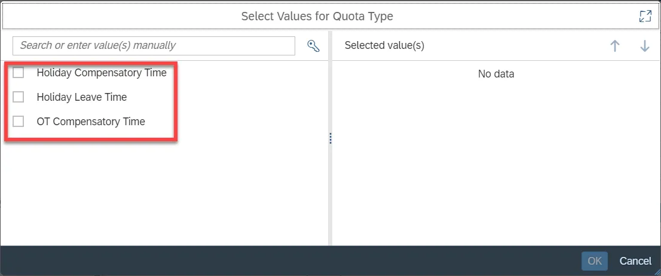Click the No data placeholder text
Screen dimensions: 661x276
pyautogui.click(x=496, y=74)
